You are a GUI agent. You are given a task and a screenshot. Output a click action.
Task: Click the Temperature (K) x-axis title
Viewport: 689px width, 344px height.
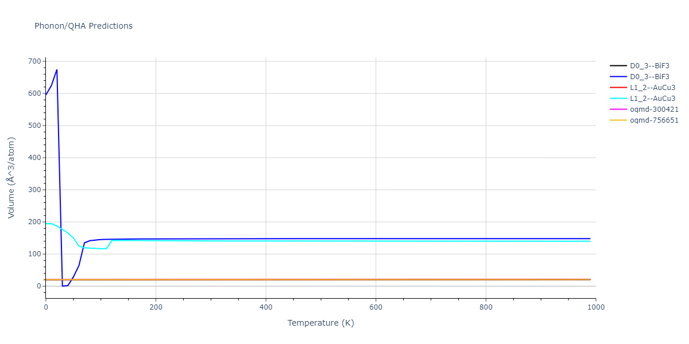click(x=320, y=323)
